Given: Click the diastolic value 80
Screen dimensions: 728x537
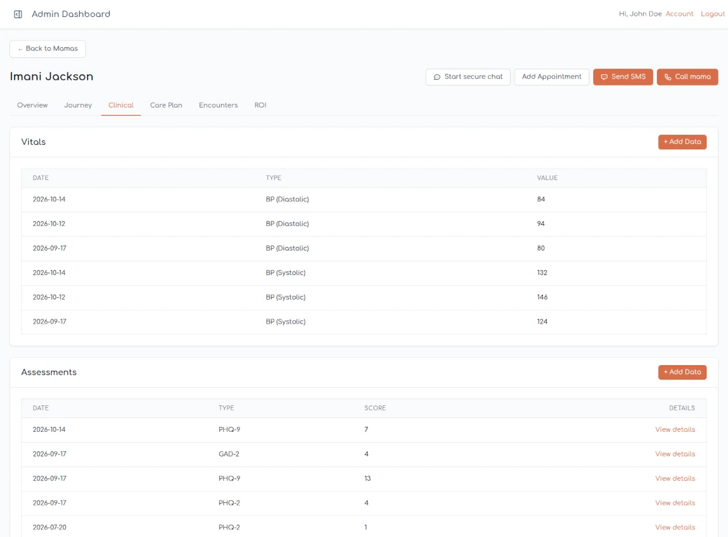Looking at the screenshot, I should 541,248.
